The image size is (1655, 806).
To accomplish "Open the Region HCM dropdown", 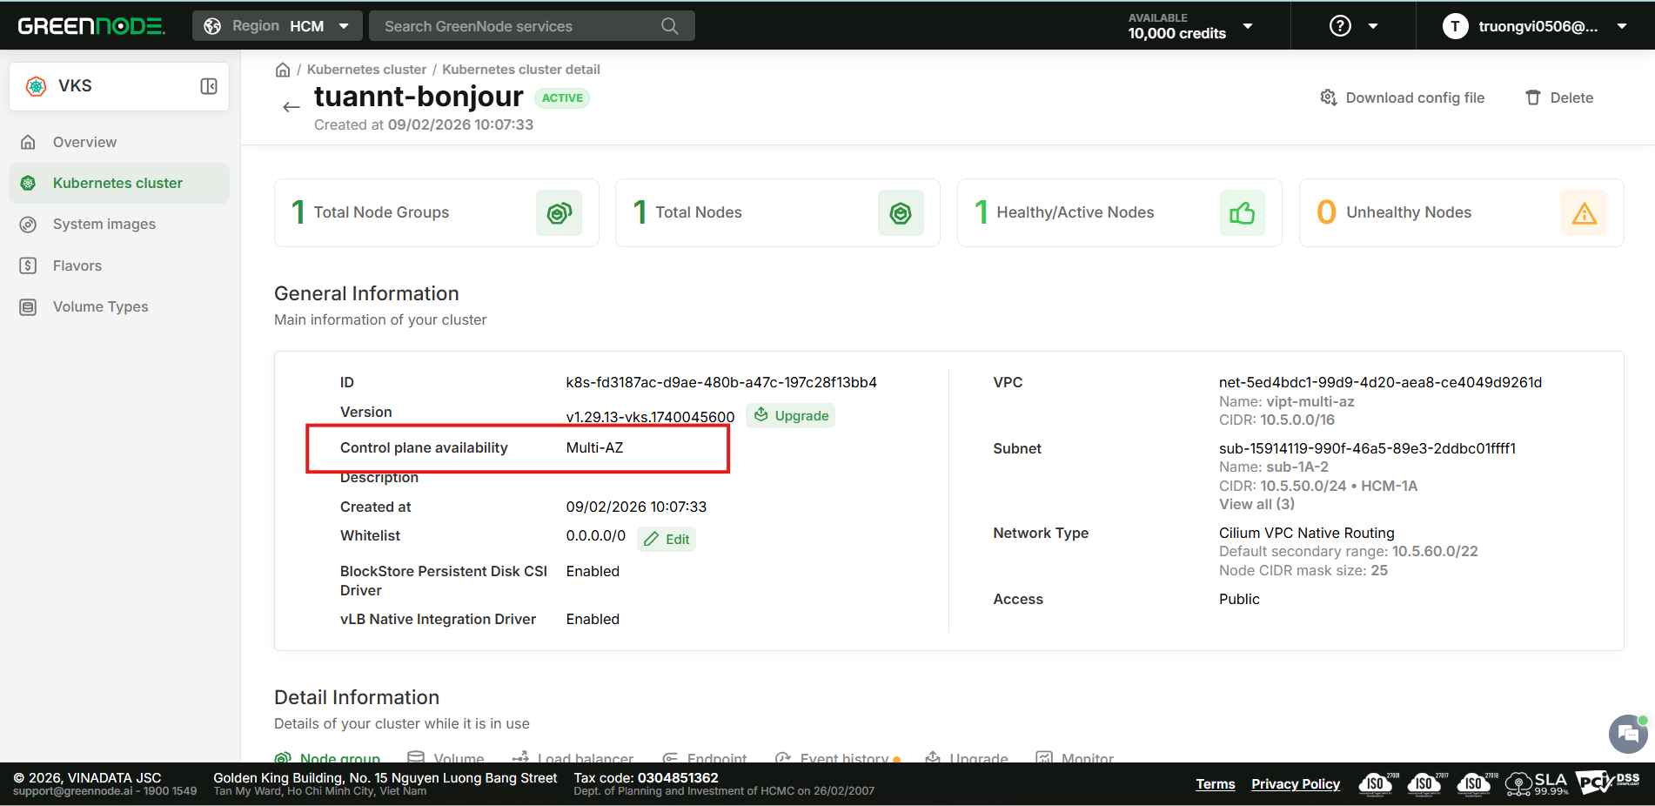I will click(x=277, y=26).
